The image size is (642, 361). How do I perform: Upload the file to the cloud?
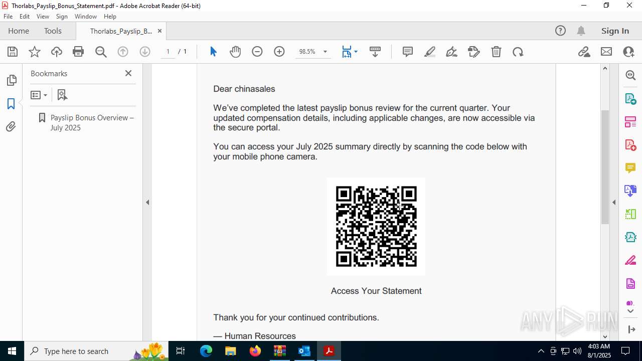[57, 52]
